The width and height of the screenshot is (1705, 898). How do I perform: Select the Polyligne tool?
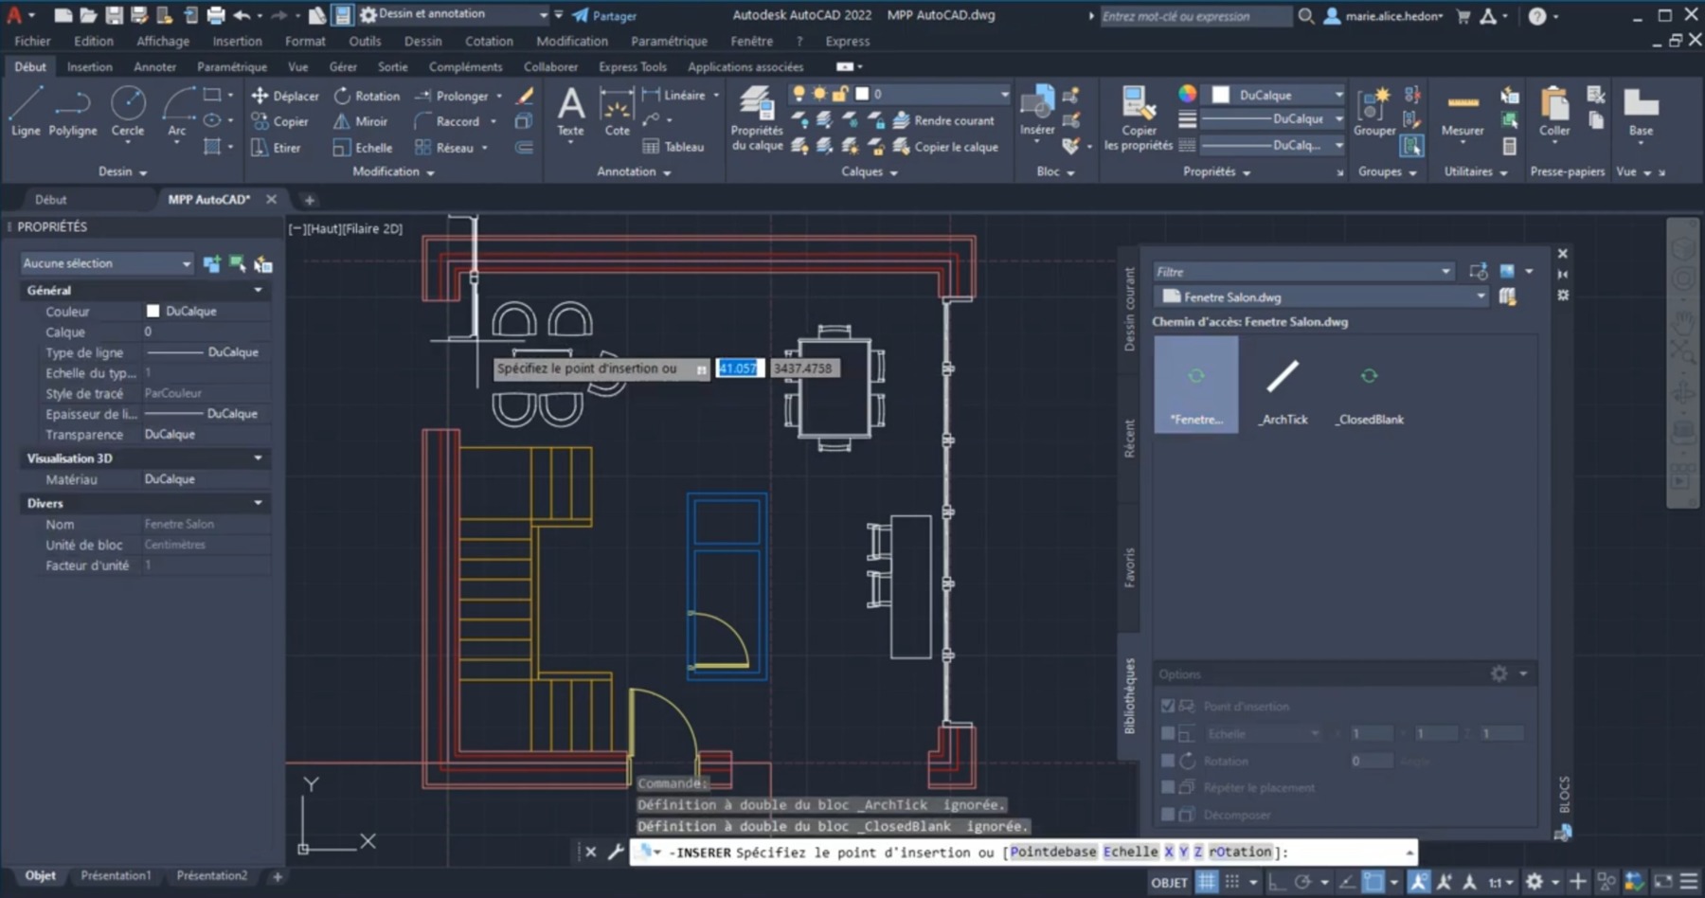coord(73,112)
